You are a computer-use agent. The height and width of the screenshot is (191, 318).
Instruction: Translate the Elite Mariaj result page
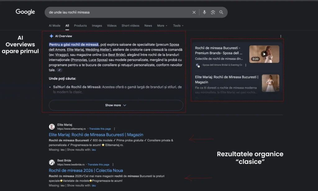(x=100, y=129)
